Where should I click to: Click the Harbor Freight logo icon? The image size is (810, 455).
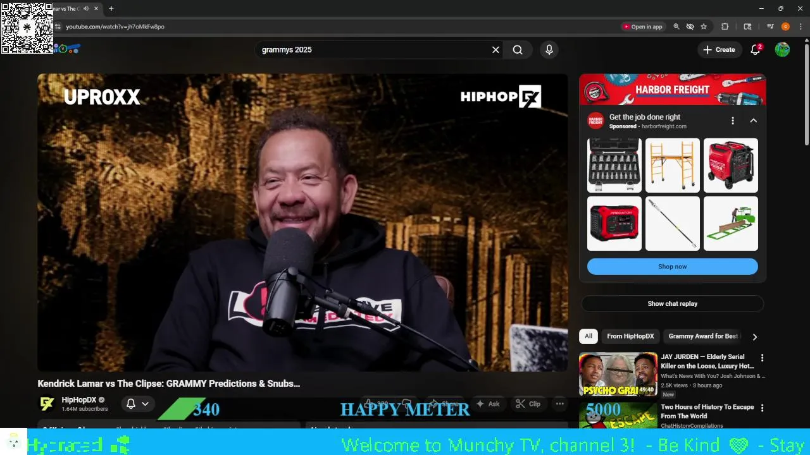pyautogui.click(x=595, y=121)
